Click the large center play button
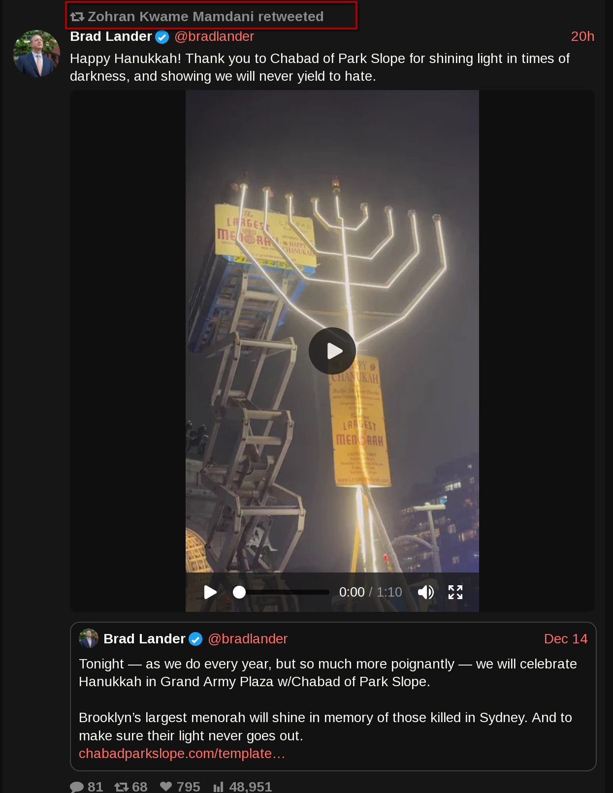Viewport: 613px width, 793px height. [x=332, y=351]
